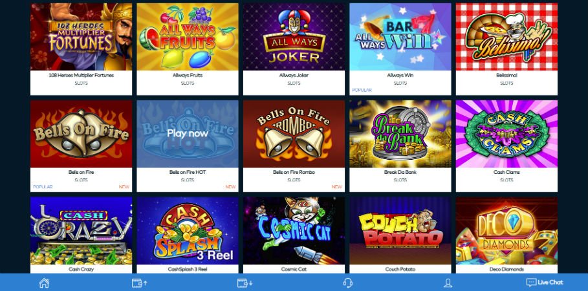Screen dimensions: 588x291
Task: Go to home via house icon
Action: coord(44,283)
